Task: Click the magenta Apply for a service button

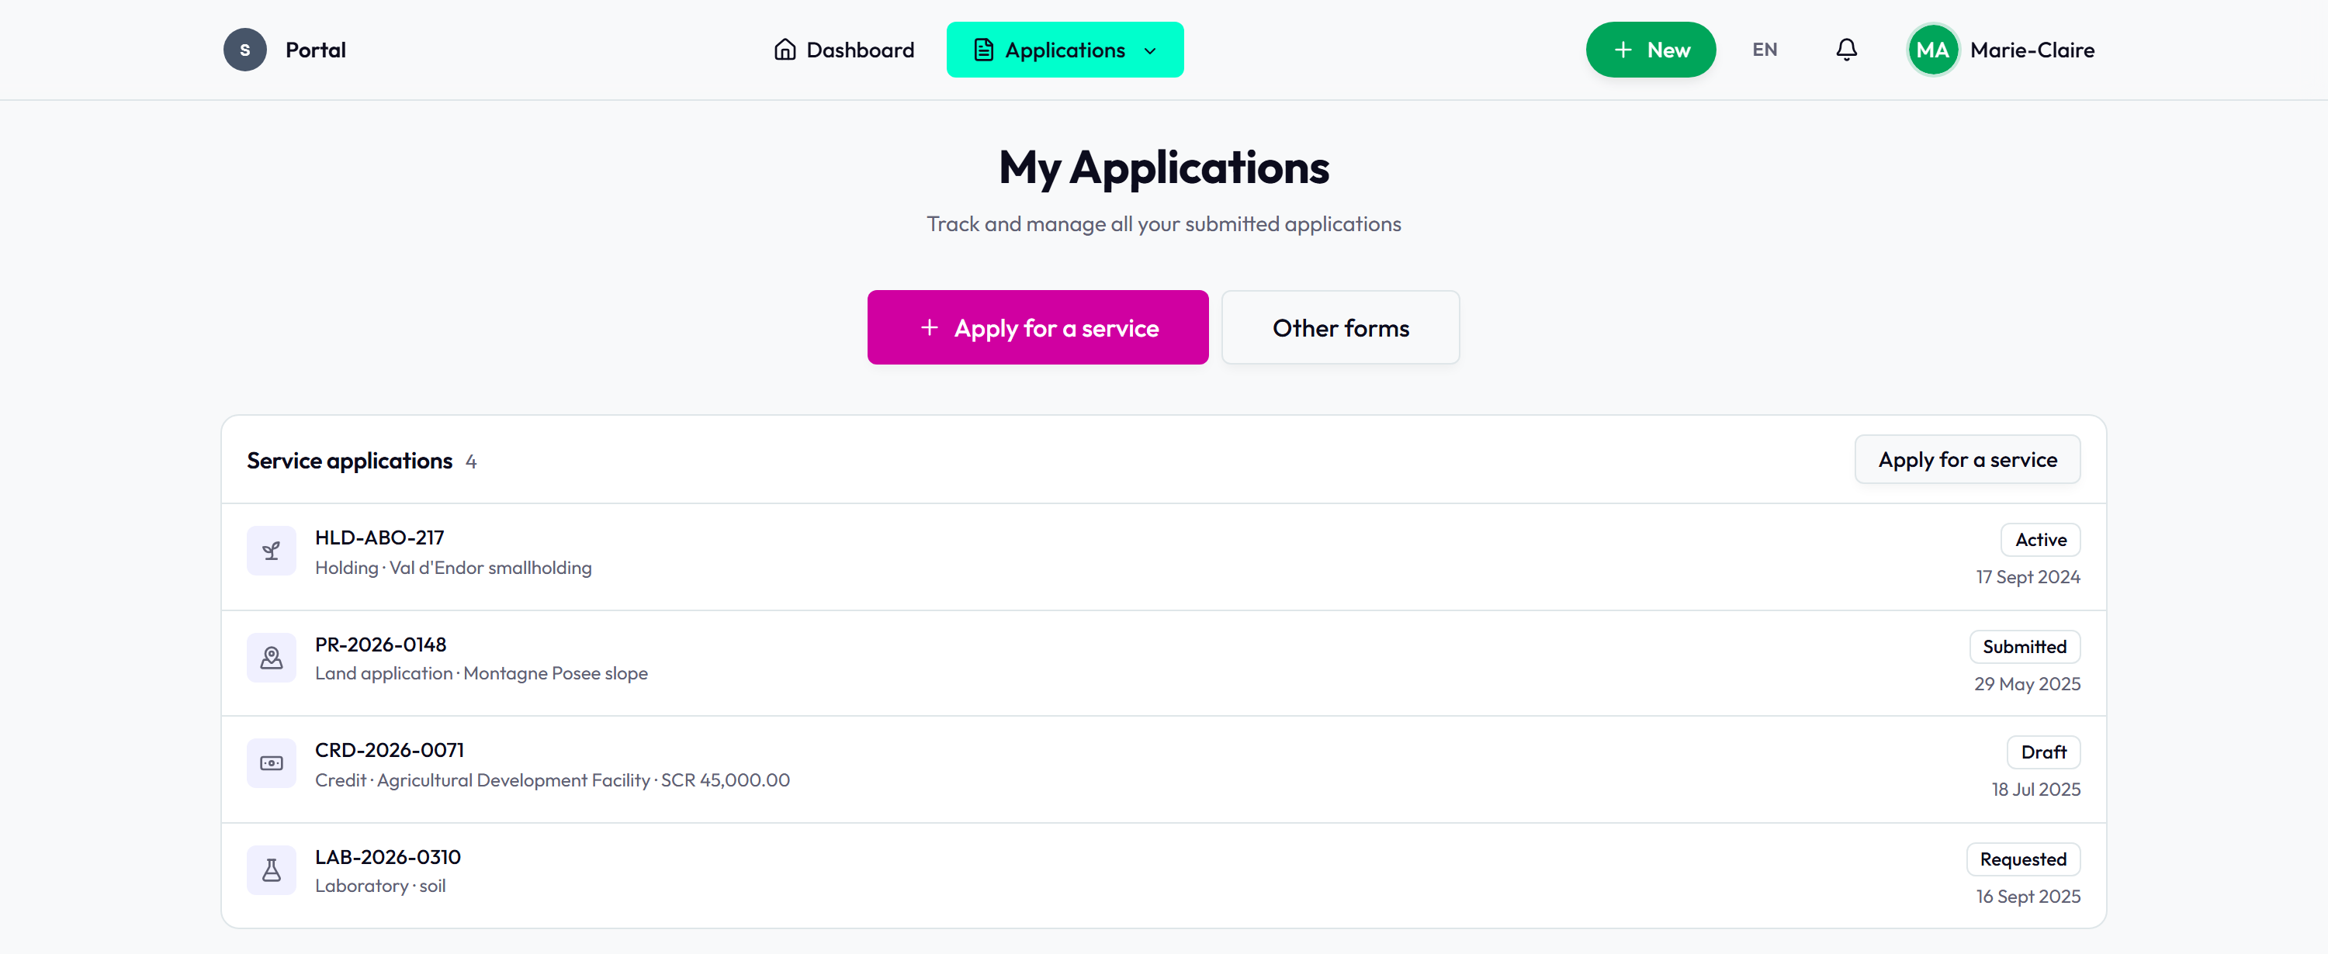Action: (1038, 327)
